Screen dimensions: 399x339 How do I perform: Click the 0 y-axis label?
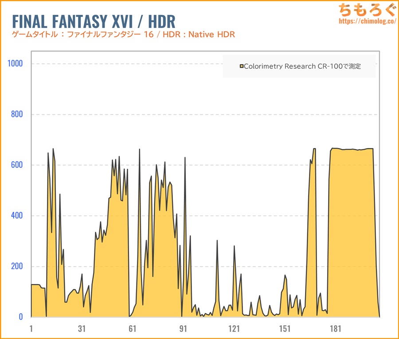(x=20, y=317)
